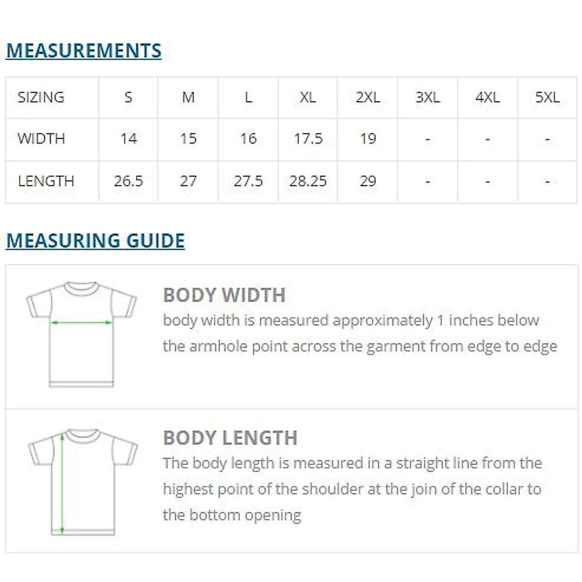Click the 28.25 length value for XL
582x582 pixels.
308,181
